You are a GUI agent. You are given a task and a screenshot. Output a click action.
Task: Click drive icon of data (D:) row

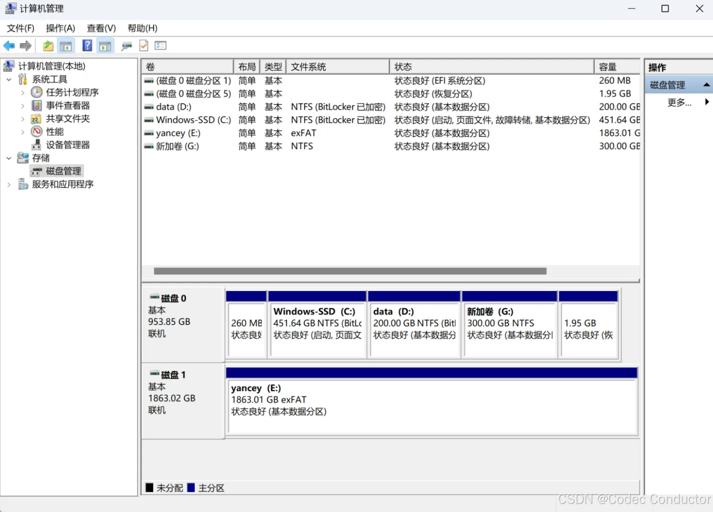149,107
